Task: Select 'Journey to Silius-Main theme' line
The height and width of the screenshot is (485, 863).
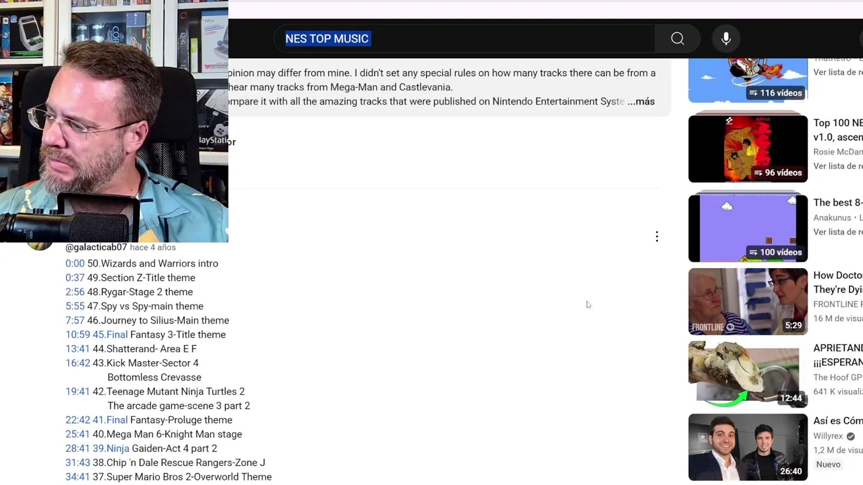Action: tap(158, 320)
